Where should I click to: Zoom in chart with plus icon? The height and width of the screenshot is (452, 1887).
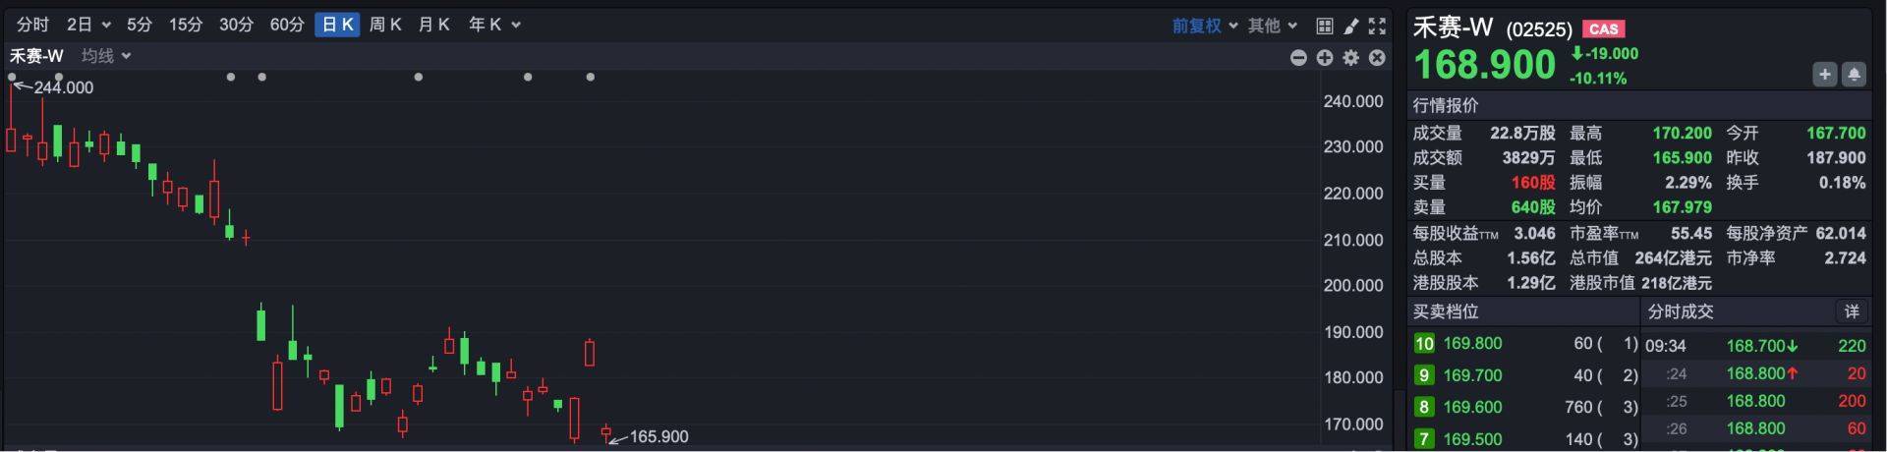(x=1325, y=58)
